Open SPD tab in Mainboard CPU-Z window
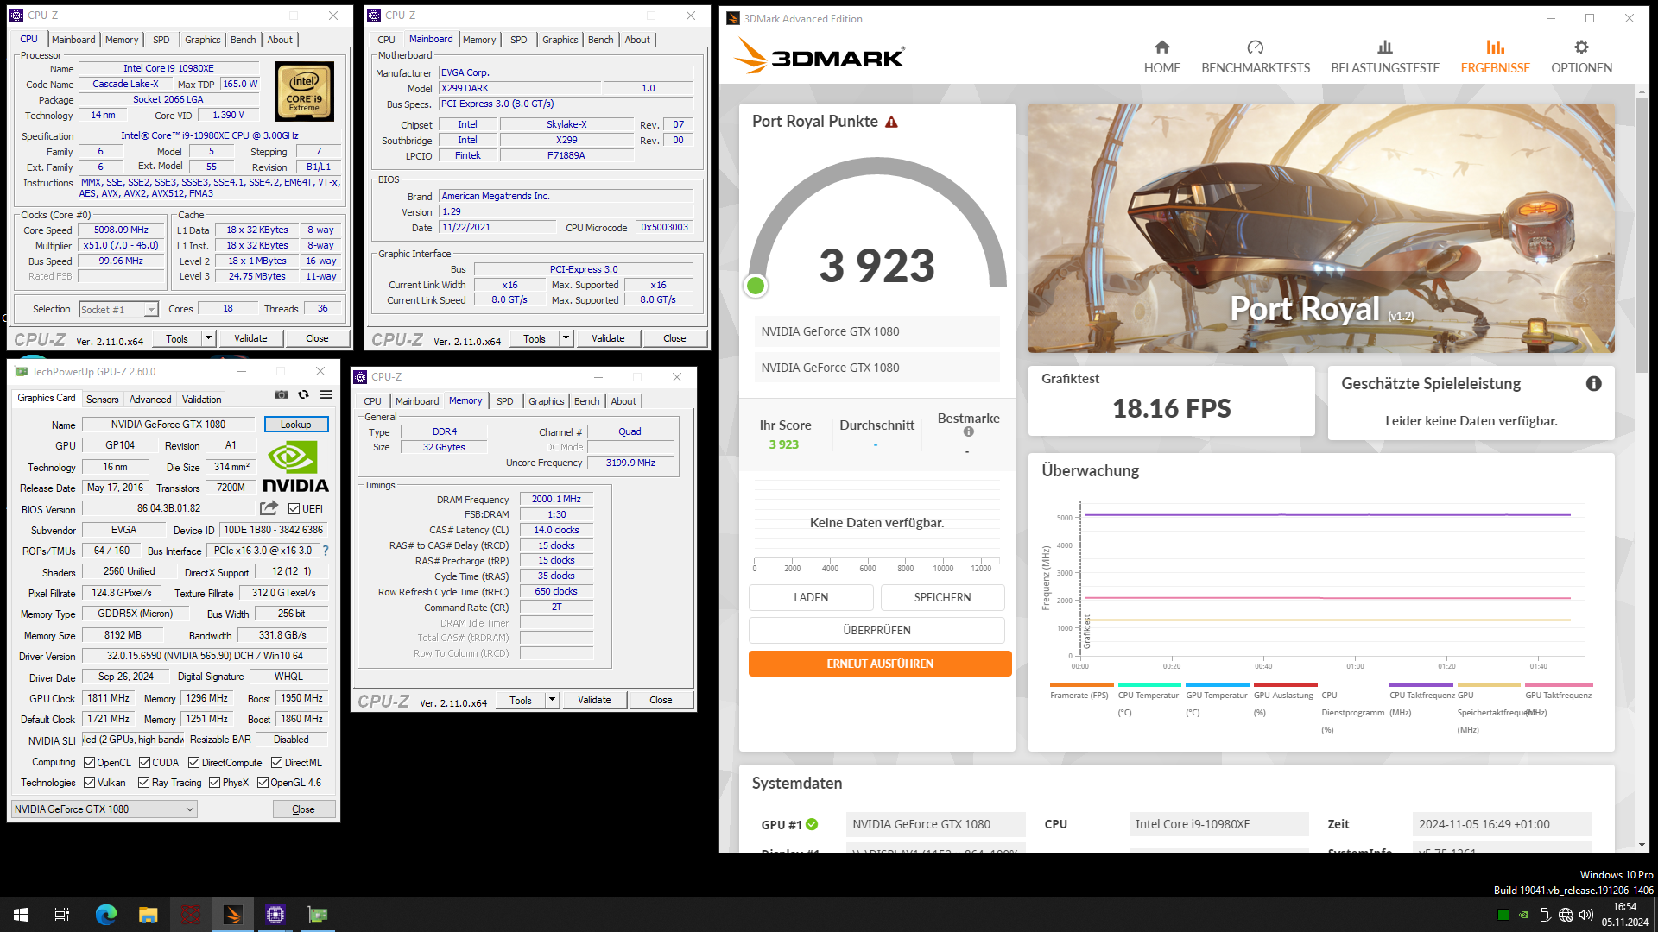 click(x=518, y=40)
